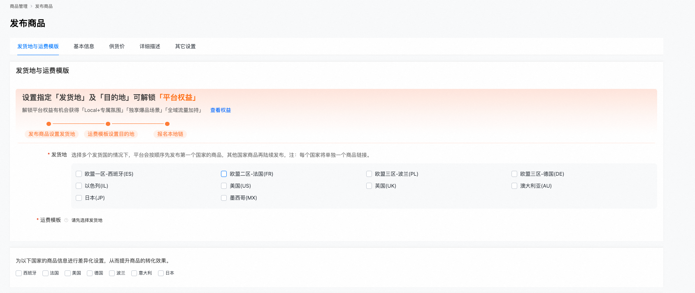This screenshot has width=695, height=293.
Task: Open the 其它设置 tab
Action: (186, 47)
